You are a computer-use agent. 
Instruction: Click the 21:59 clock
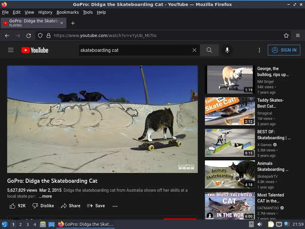(298, 224)
